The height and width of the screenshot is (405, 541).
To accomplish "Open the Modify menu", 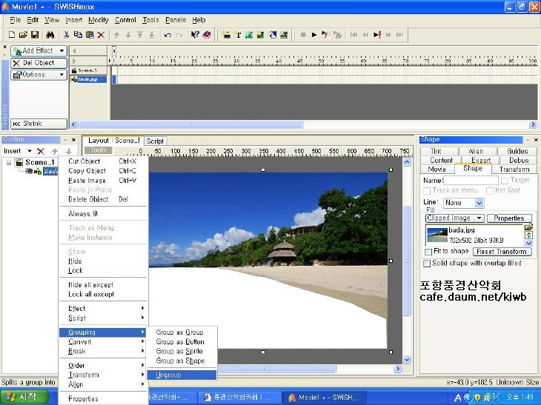I will tap(99, 20).
